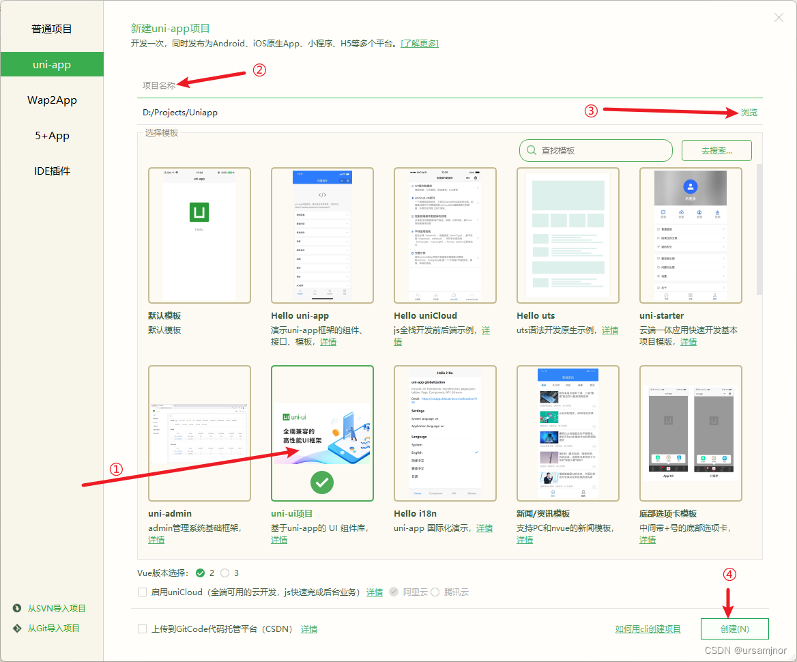Select the 腾讯云 radio option
This screenshot has width=797, height=662.
click(x=435, y=592)
